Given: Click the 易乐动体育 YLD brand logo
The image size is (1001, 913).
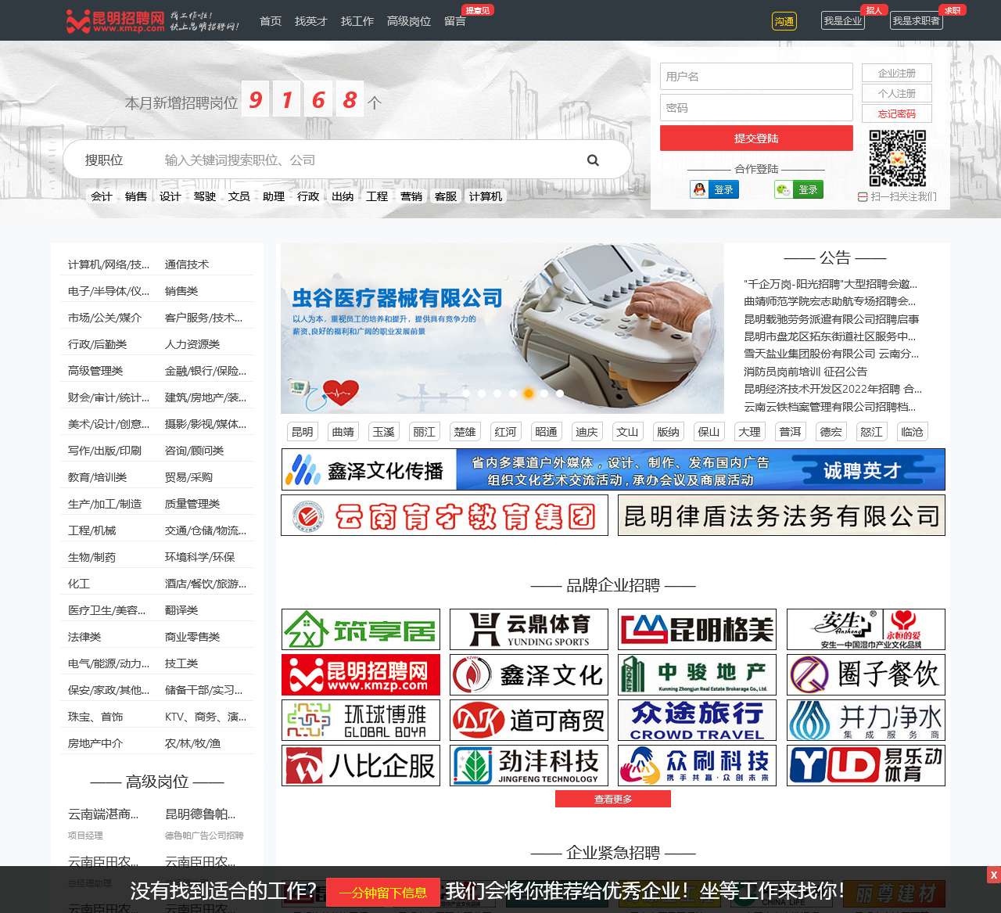Looking at the screenshot, I should 865,765.
